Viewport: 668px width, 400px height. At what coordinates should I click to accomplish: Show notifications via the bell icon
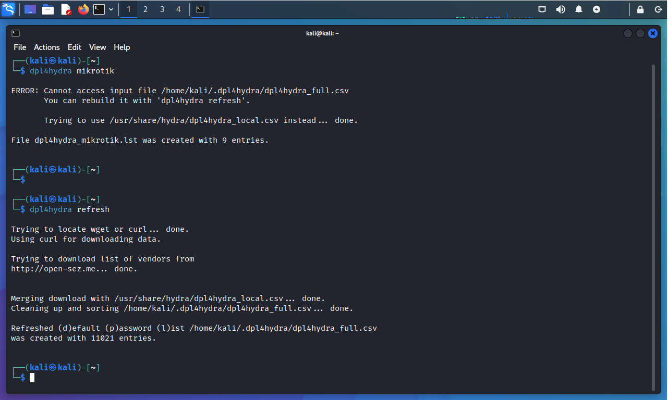coord(579,9)
